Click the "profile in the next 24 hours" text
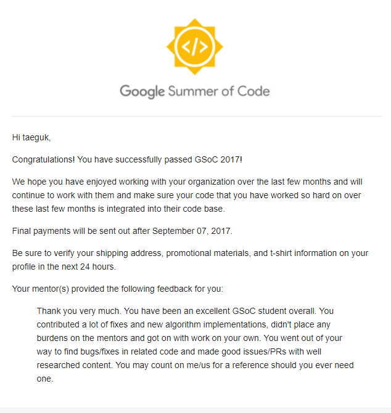Image resolution: width=391 pixels, height=413 pixels. coord(64,267)
